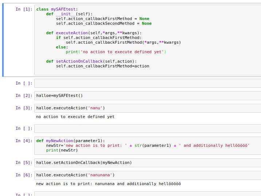This screenshot has height=196, width=261.
Task: Click the 'no action to execute defined yet' output
Action: (75, 117)
